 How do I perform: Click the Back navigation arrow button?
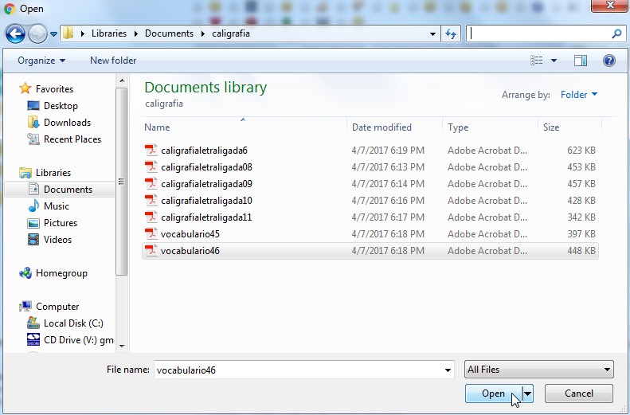pos(15,33)
